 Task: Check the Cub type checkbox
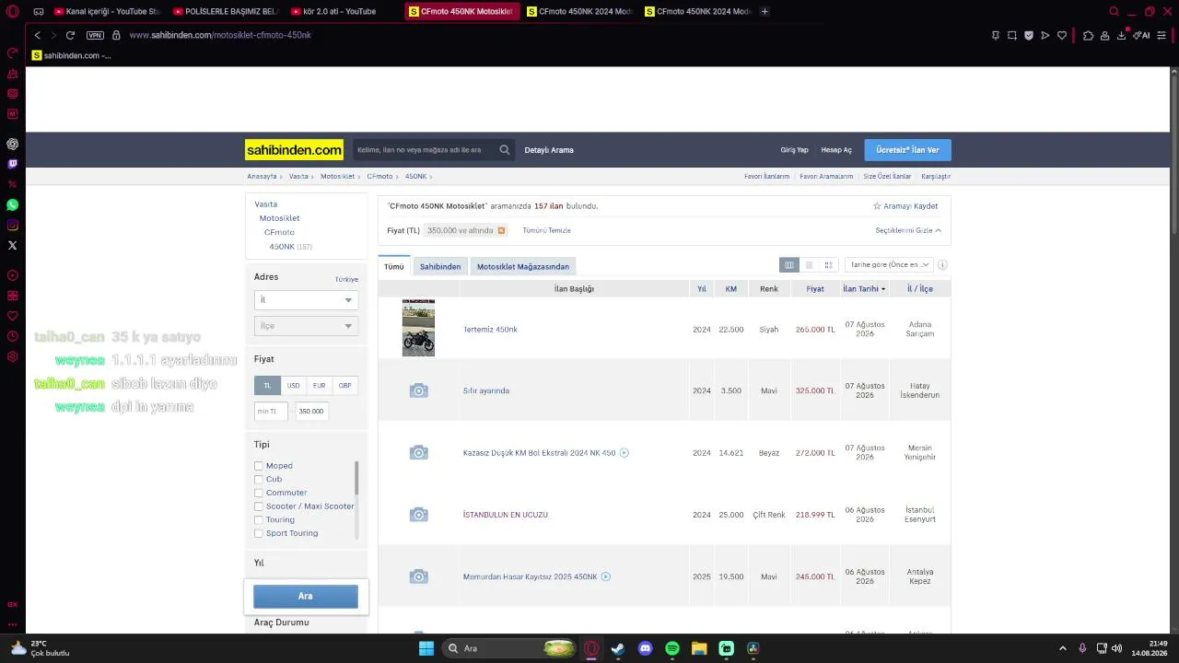(259, 480)
